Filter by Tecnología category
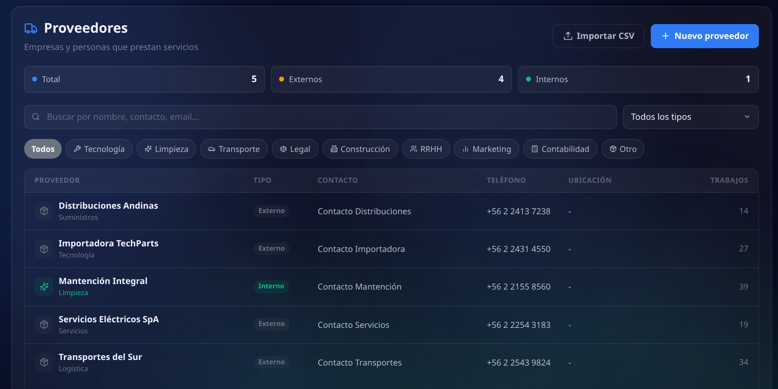The image size is (778, 389). coord(99,149)
